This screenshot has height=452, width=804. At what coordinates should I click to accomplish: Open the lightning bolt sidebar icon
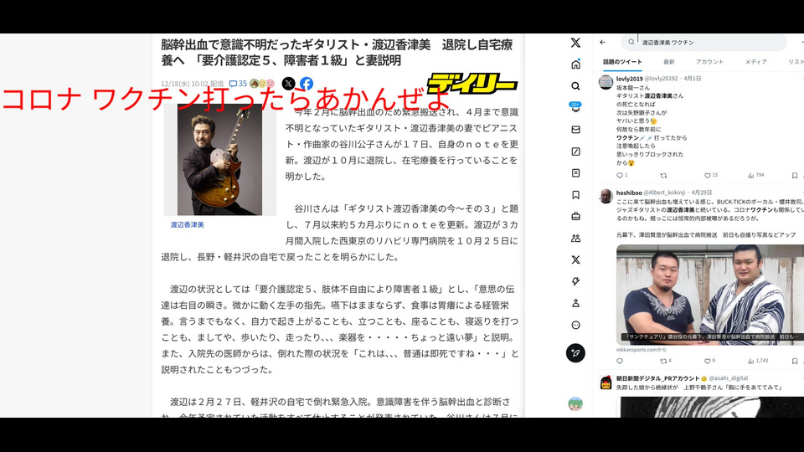(575, 281)
